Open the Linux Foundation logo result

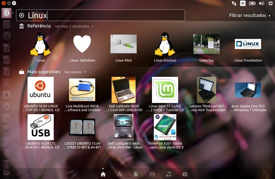(248, 44)
